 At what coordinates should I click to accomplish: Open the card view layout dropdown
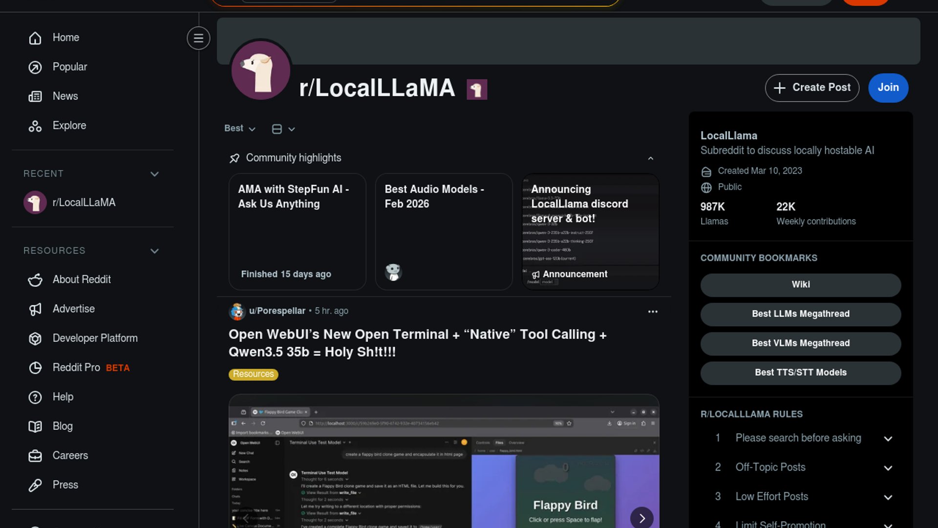(x=283, y=129)
